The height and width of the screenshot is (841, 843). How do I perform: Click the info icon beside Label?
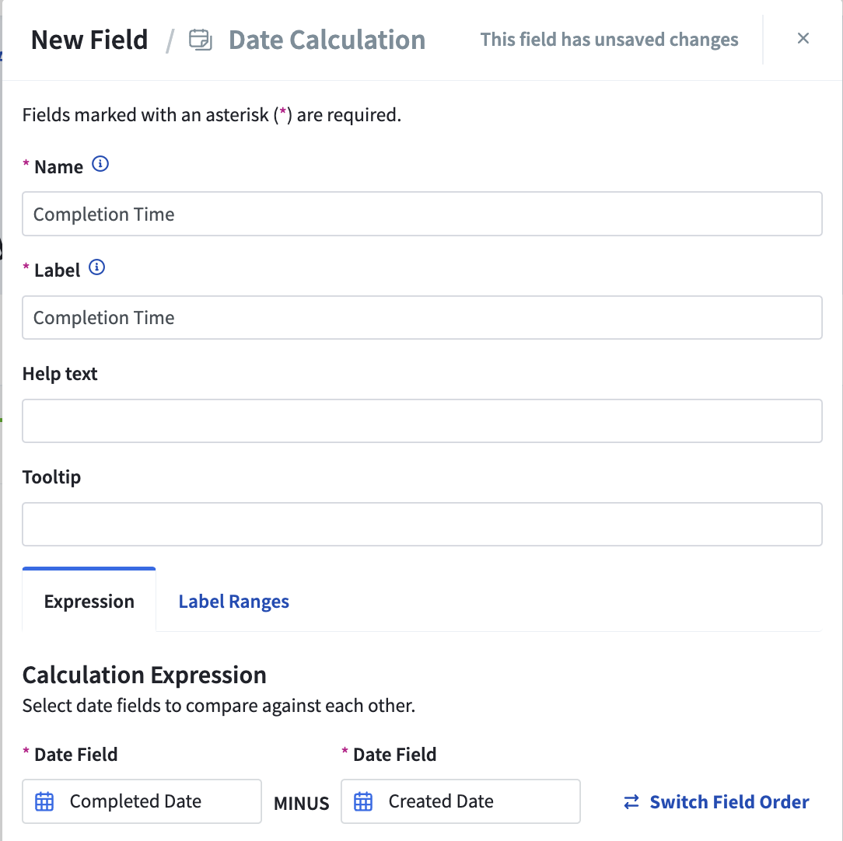[96, 267]
